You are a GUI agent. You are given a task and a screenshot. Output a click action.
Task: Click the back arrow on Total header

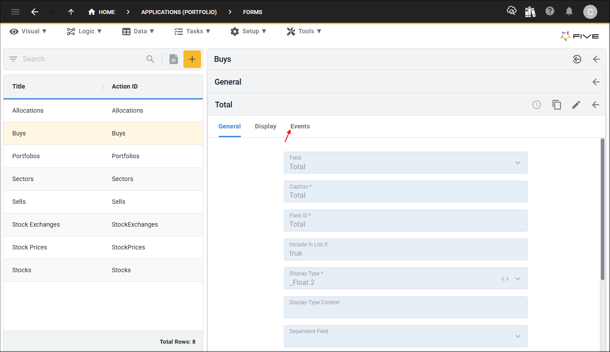pyautogui.click(x=596, y=105)
